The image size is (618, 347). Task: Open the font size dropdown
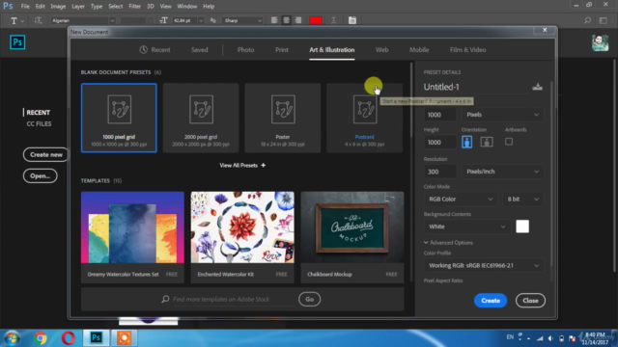click(x=201, y=20)
